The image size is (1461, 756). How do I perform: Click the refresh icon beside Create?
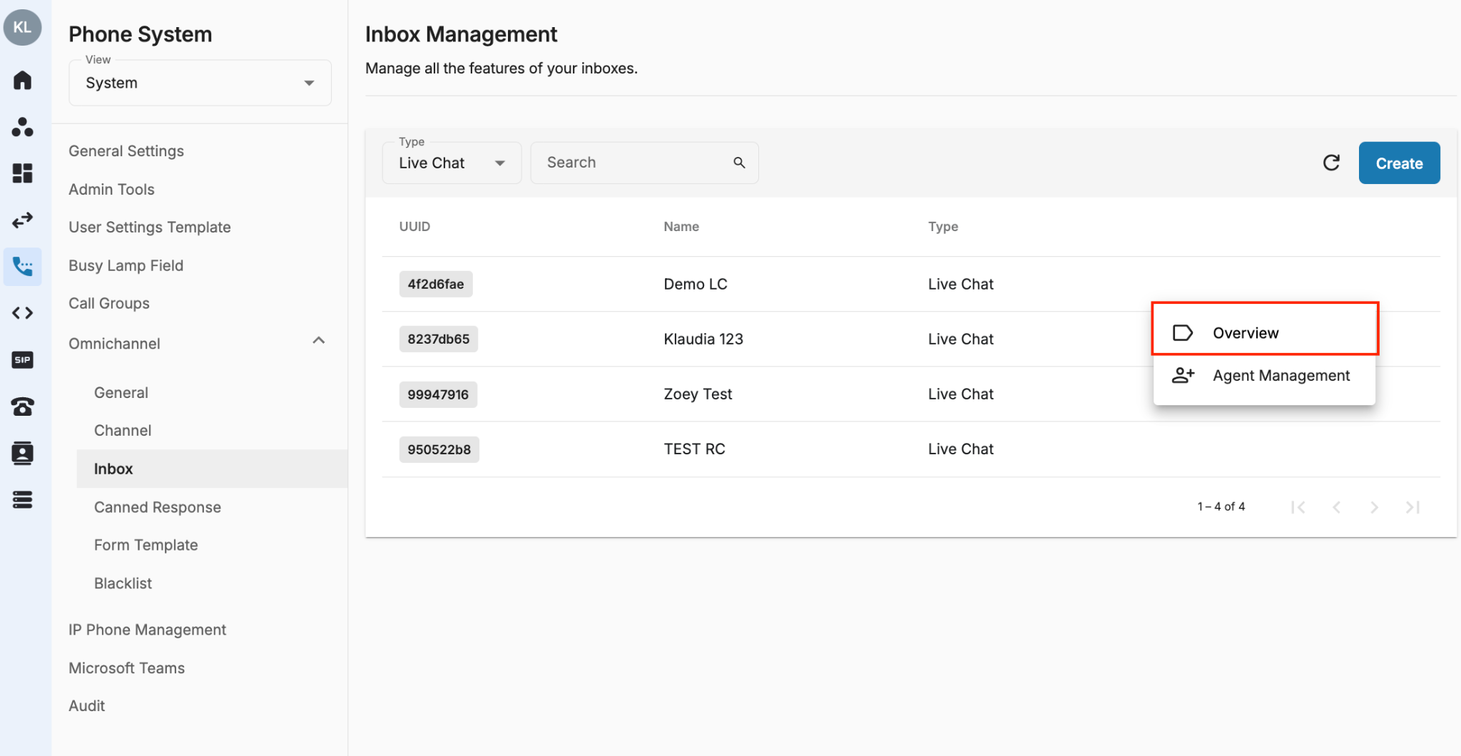pos(1331,163)
